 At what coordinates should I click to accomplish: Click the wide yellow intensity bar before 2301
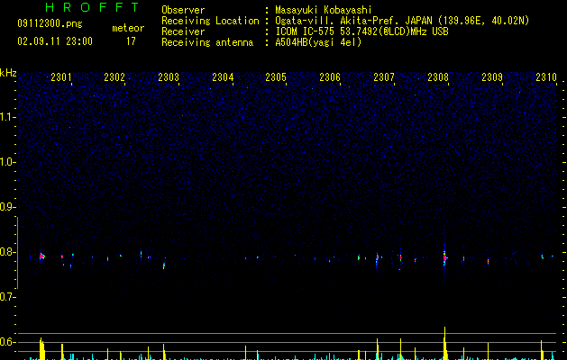(42, 349)
